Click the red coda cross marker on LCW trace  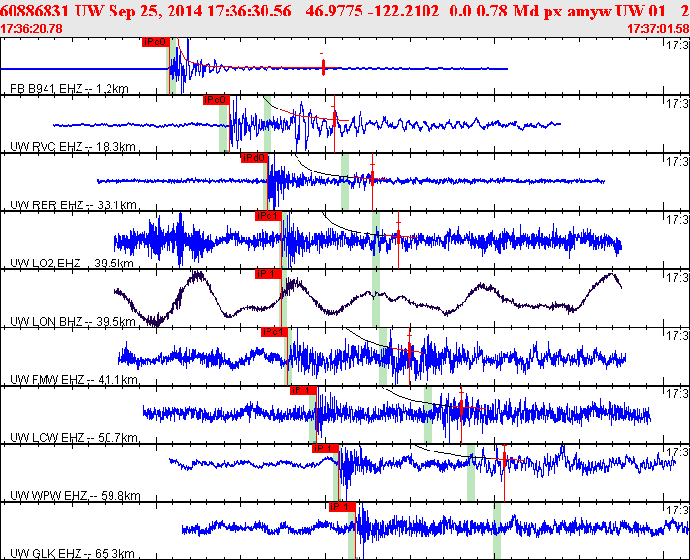(461, 408)
